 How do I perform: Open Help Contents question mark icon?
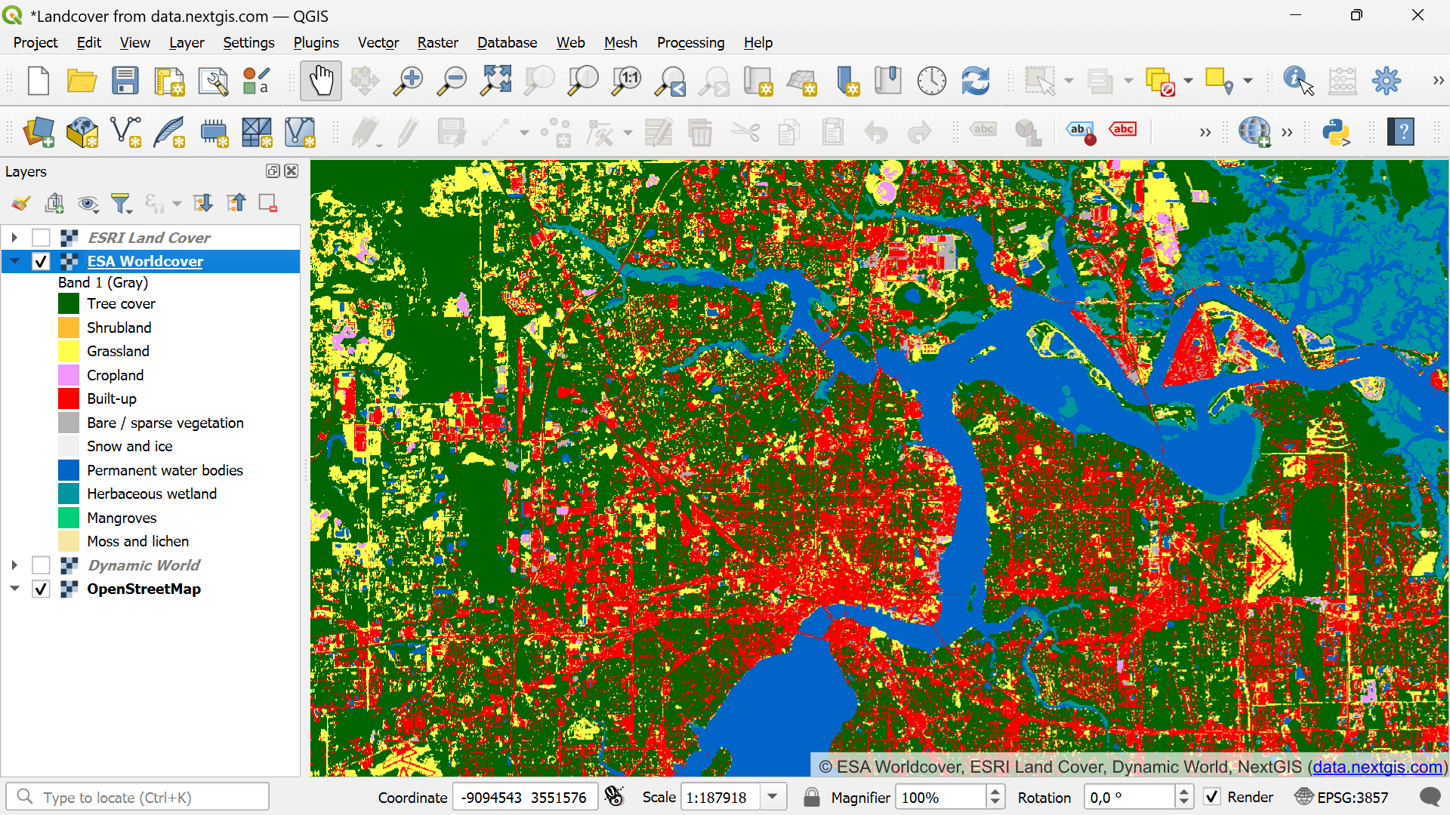pyautogui.click(x=1401, y=132)
